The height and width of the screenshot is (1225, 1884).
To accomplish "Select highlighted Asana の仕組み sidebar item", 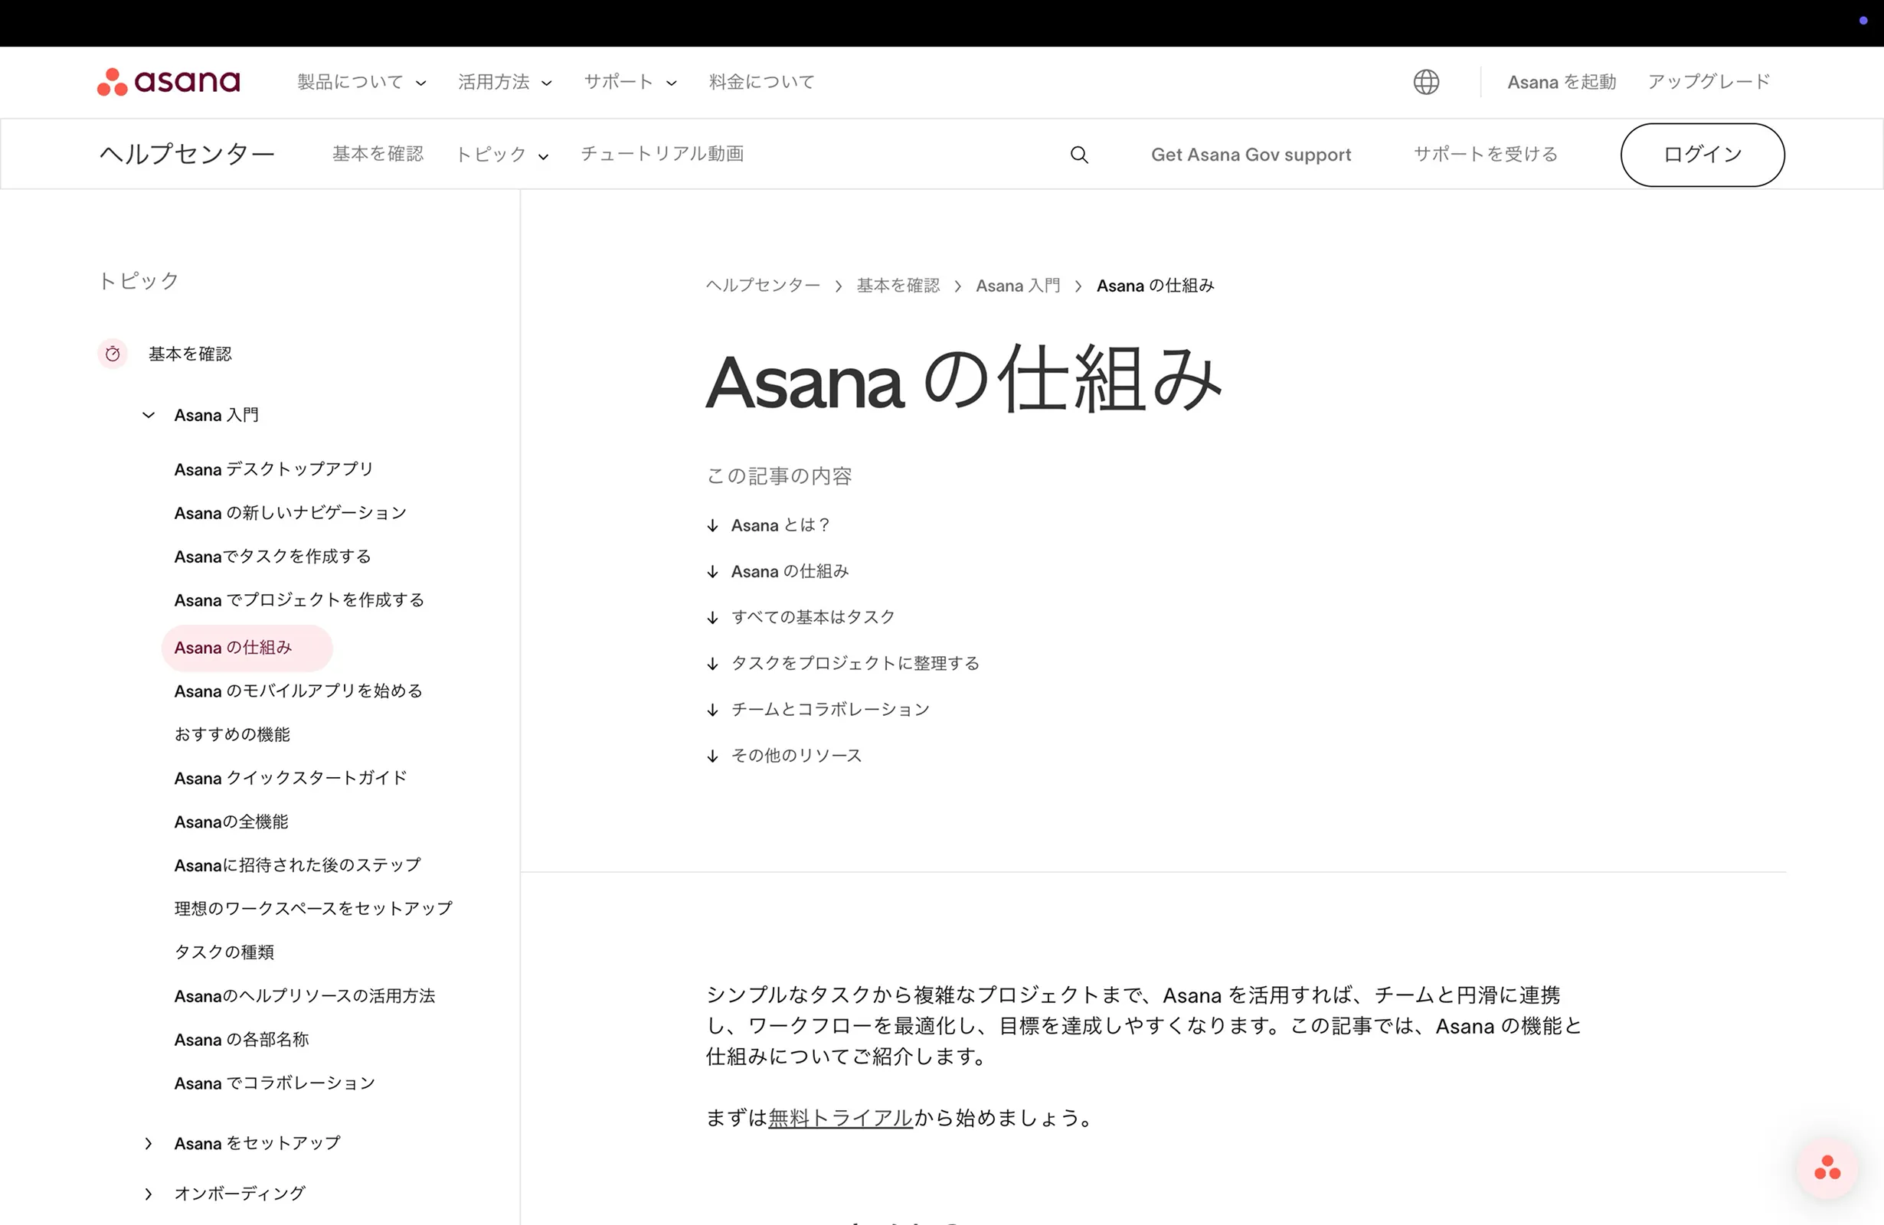I will click(x=247, y=648).
